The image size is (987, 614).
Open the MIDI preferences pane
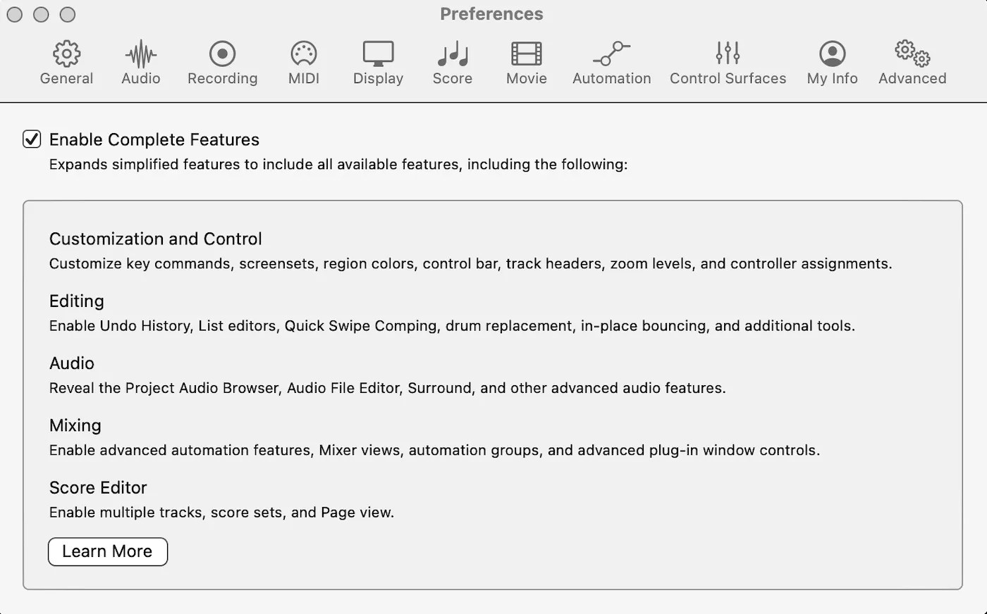[303, 62]
